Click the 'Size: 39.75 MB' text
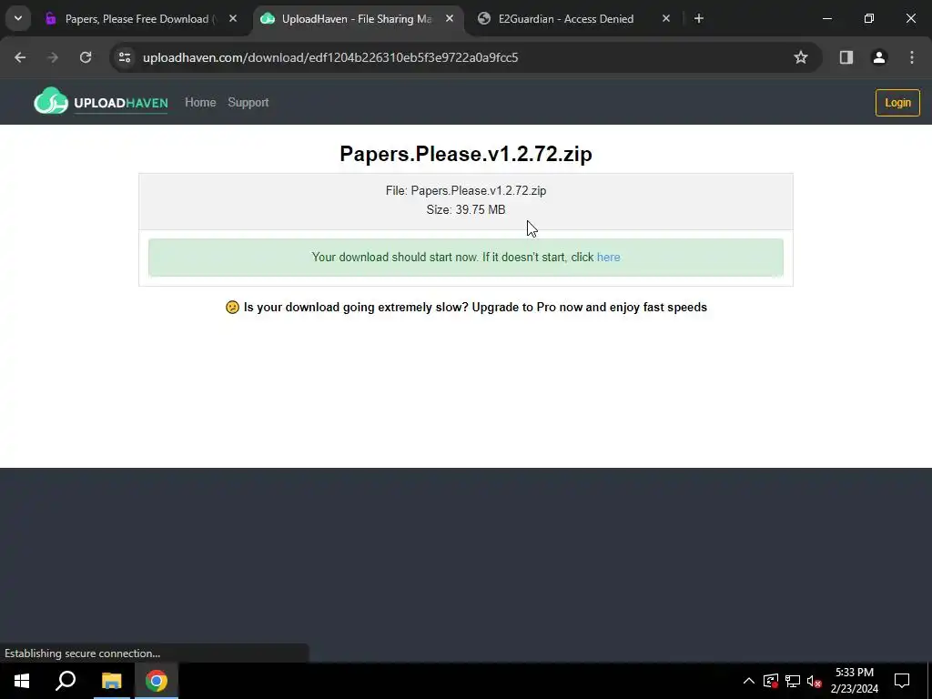The image size is (932, 699). [x=466, y=210]
